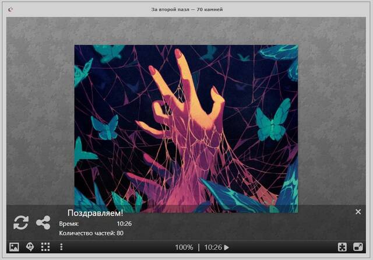This screenshot has width=373, height=260.
Task: Close the congratulations panel
Action: point(358,212)
